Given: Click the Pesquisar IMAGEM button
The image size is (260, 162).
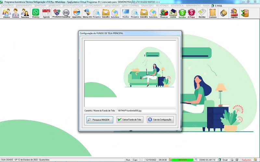Looking at the screenshot, I should (100, 120).
